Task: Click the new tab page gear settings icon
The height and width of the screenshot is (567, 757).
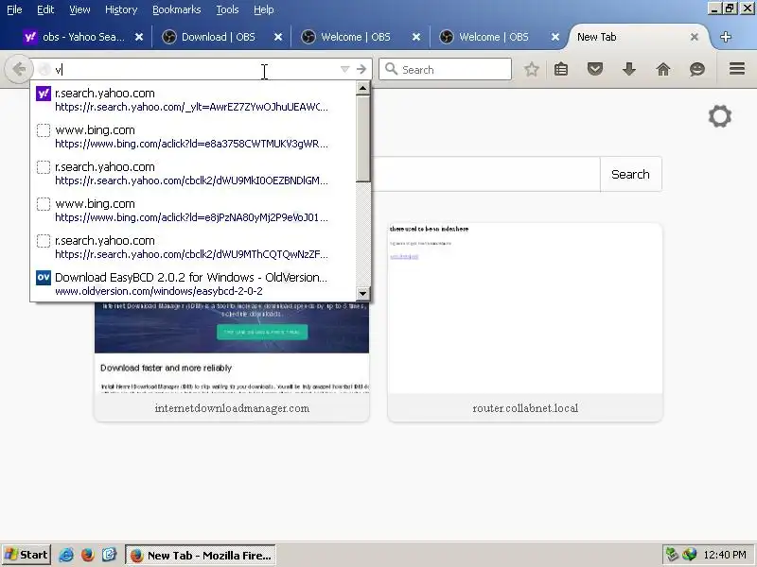Action: (720, 116)
